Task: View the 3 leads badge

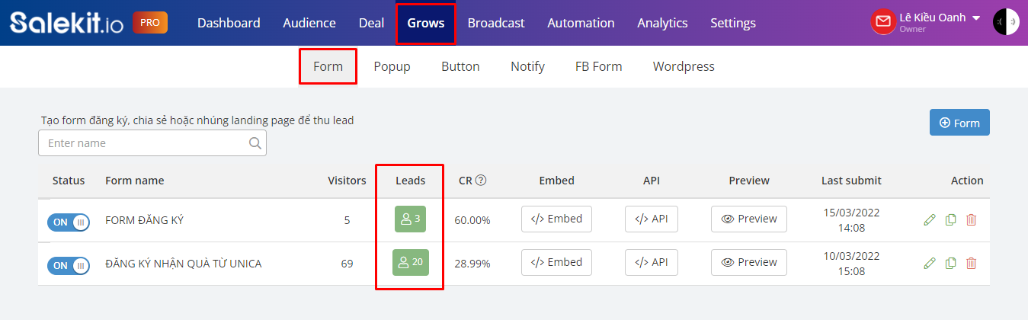Action: (x=411, y=219)
